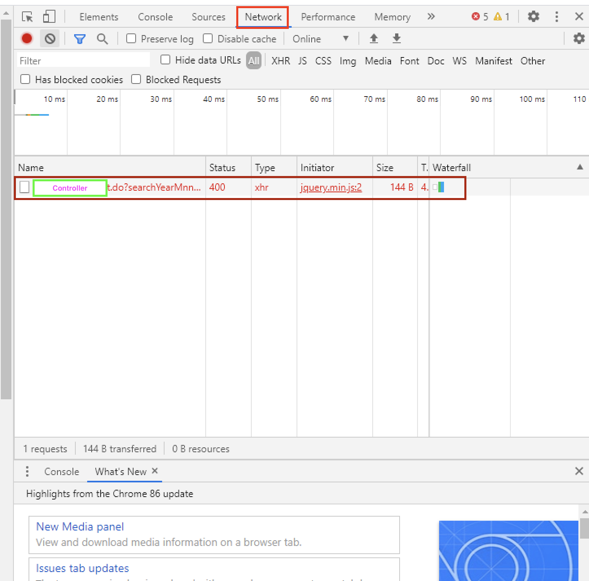Select the All filter button
Image resolution: width=589 pixels, height=581 pixels.
[x=254, y=61]
